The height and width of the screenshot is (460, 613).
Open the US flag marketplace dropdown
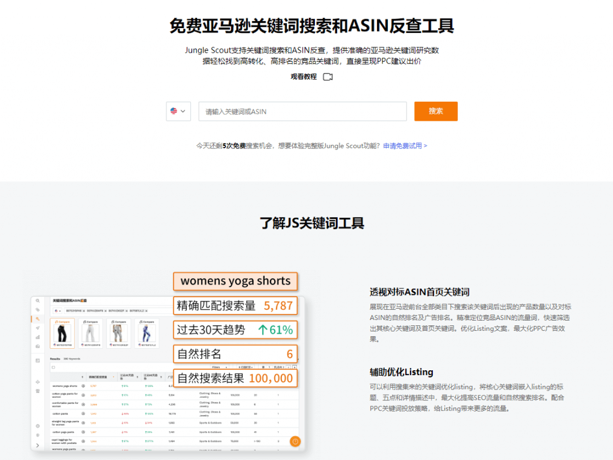[x=178, y=111]
